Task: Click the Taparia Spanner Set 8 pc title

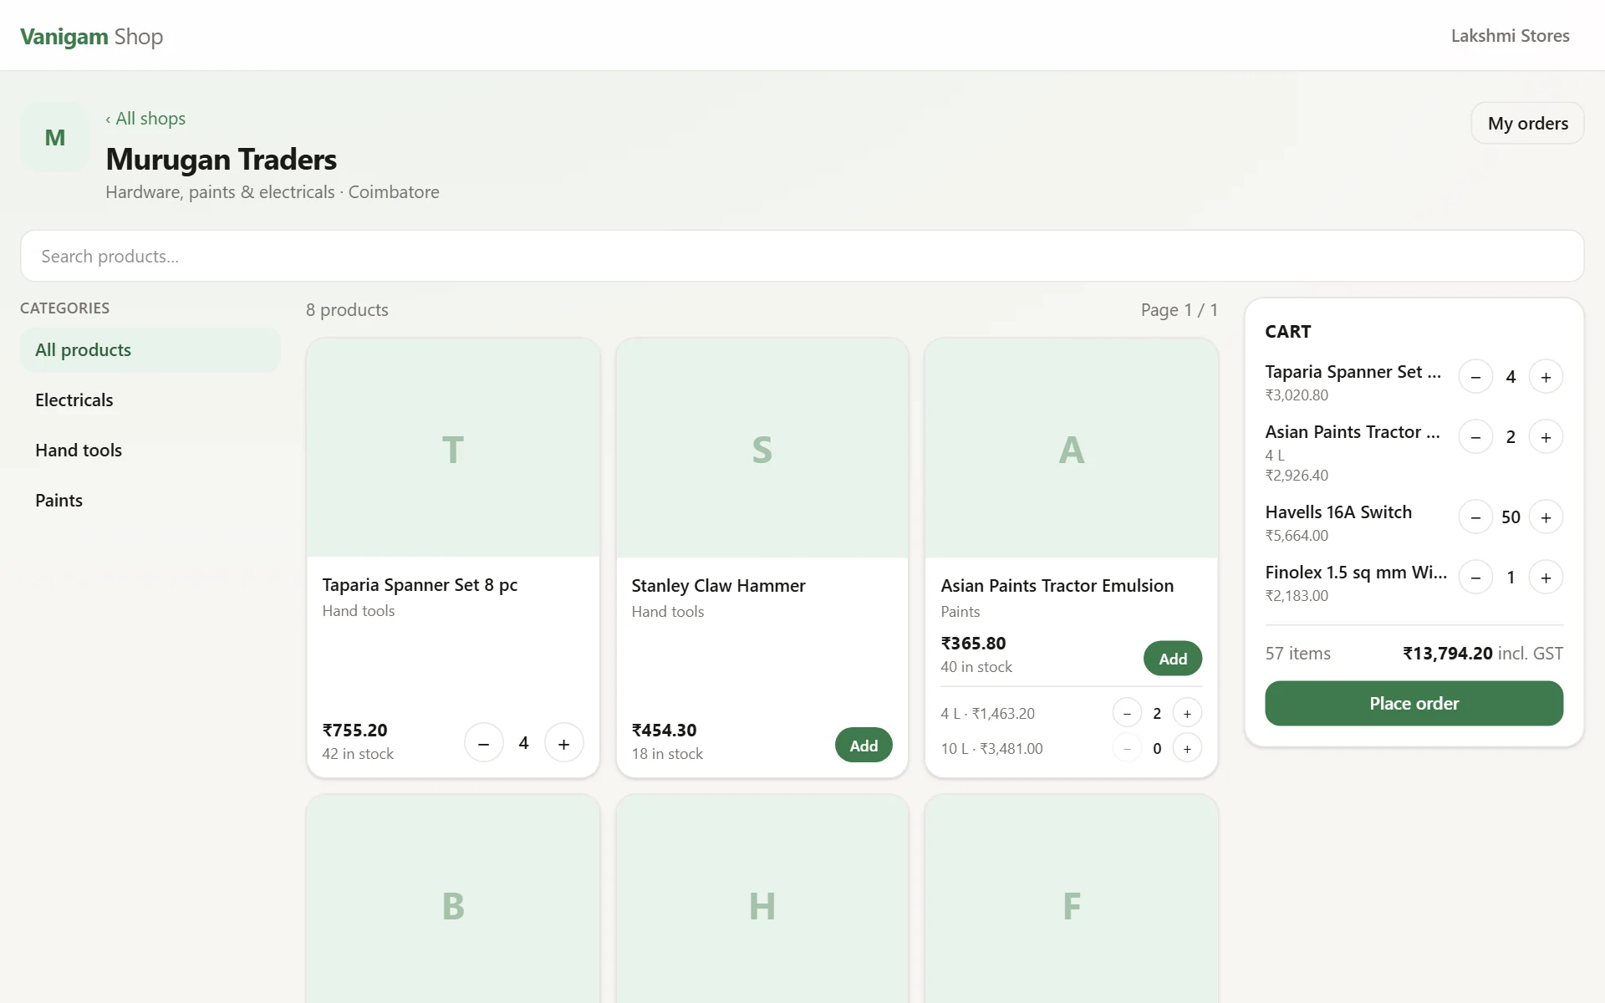Action: click(x=420, y=585)
